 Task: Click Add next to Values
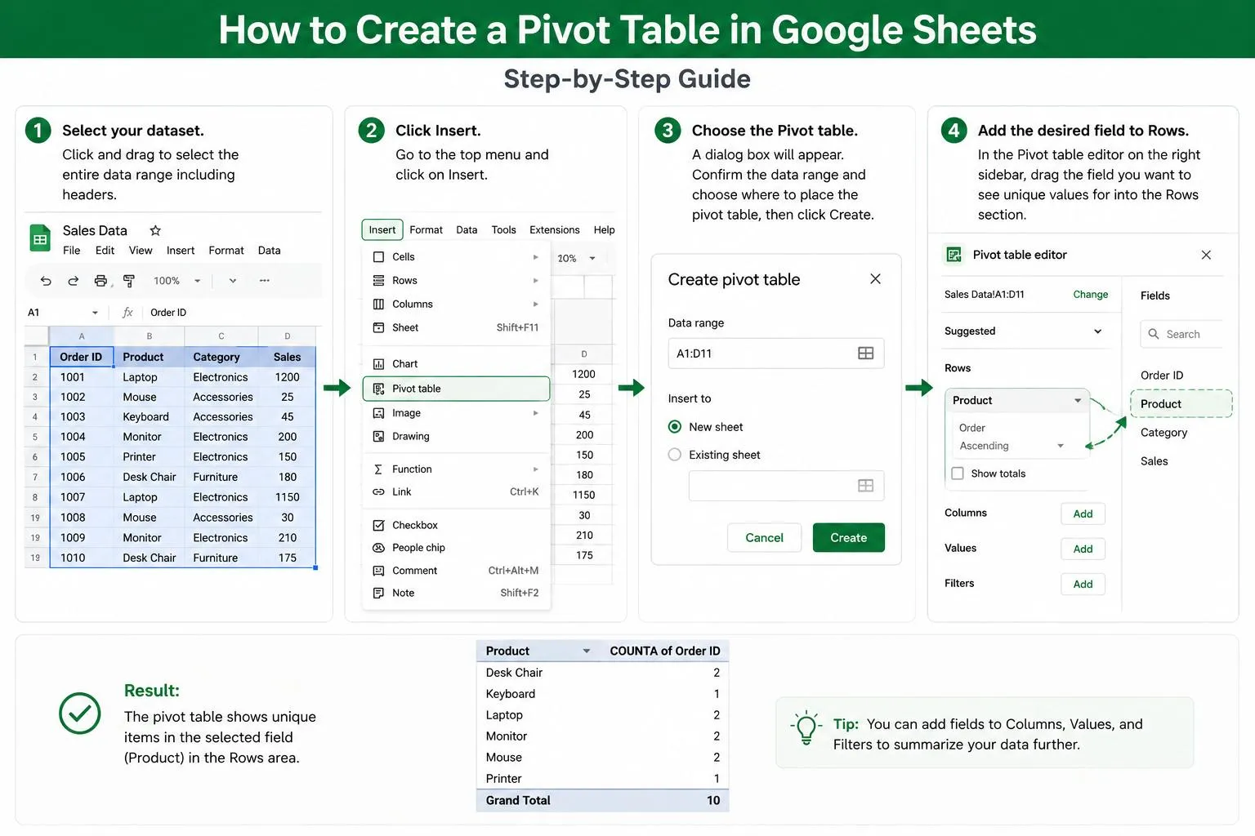pyautogui.click(x=1083, y=549)
